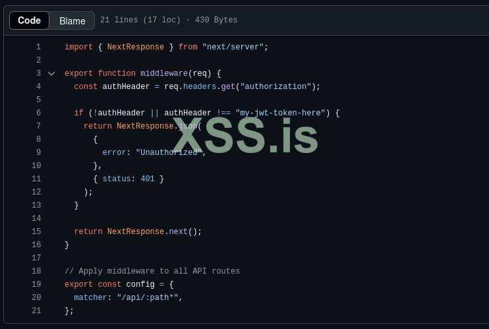Switch to the Code tab
Viewport: 489px width, 329px height.
click(x=29, y=20)
